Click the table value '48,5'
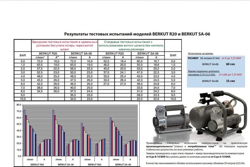Screen dimensions: 250x167 pyautogui.click(x=73, y=76)
